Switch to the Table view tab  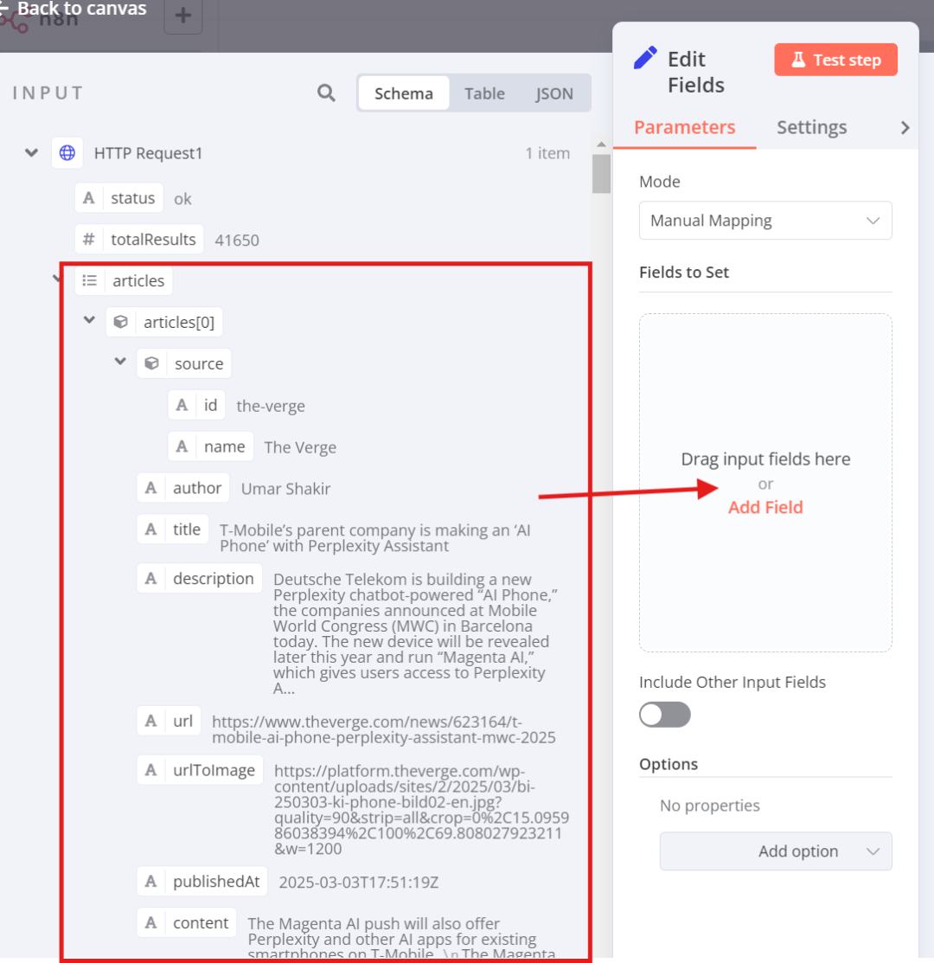pos(484,93)
